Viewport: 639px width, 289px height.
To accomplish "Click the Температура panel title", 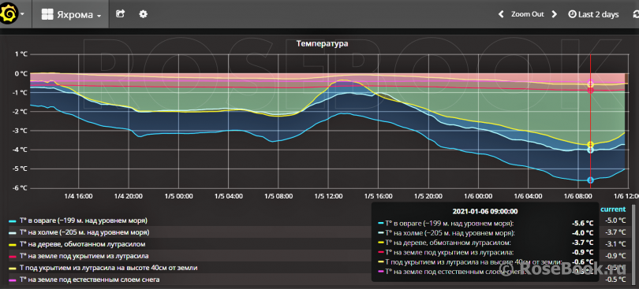I will coord(322,43).
